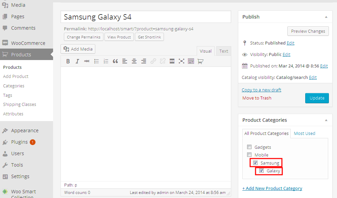Check the Gadgets category
The height and width of the screenshot is (198, 337).
pos(249,147)
